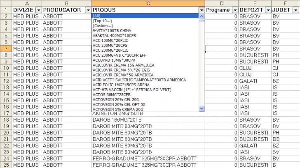The height and width of the screenshot is (168, 300).
Task: Filter by ACCUPRO 10MG*30CPR
Action: 145,60
